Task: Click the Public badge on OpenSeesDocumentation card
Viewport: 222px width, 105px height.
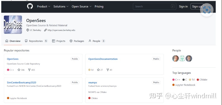Action: click(x=156, y=59)
